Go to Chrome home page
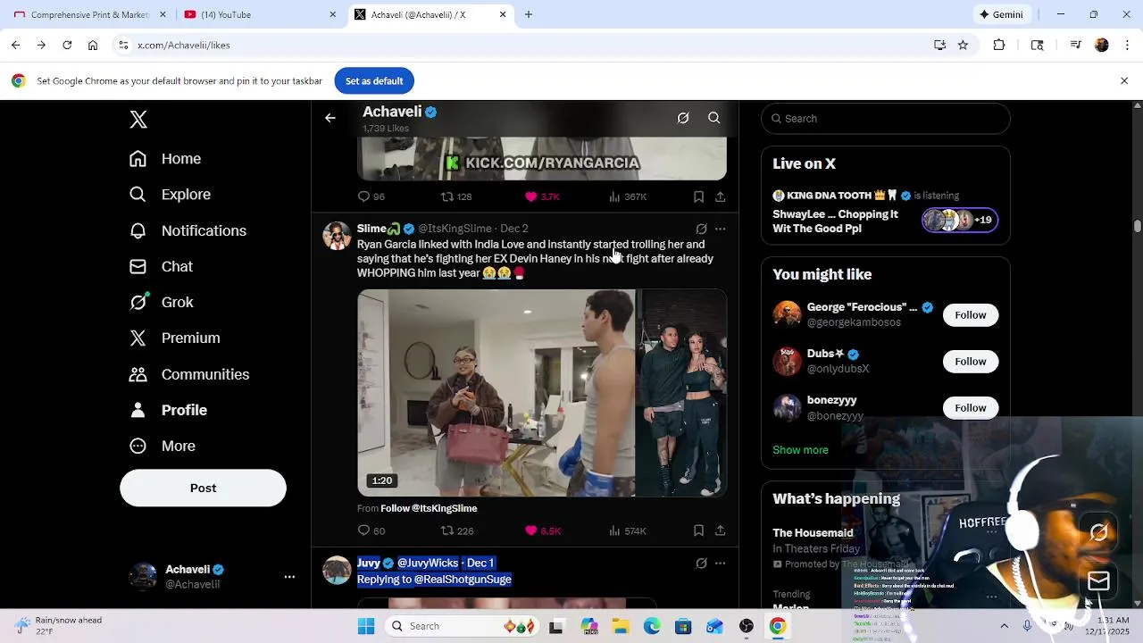This screenshot has width=1143, height=643. tap(93, 45)
